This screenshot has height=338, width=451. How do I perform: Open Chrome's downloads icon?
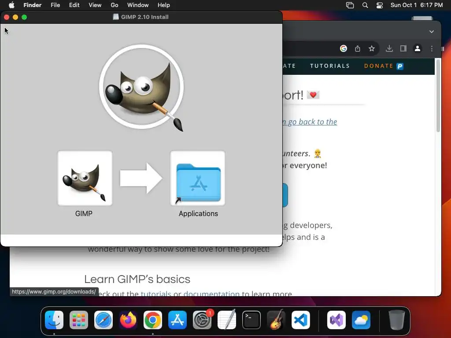[x=389, y=48]
